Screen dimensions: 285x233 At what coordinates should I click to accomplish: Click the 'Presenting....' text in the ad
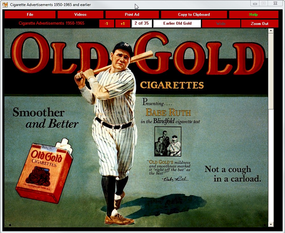coord(157,102)
